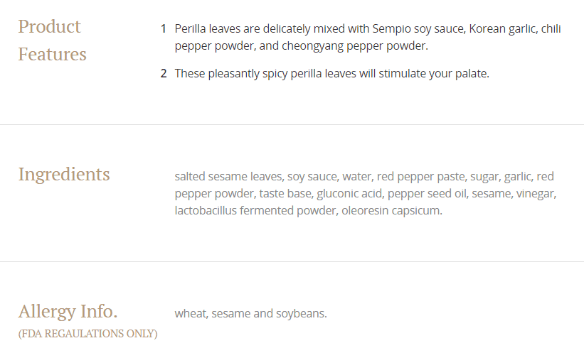Click the pleasantly spicy perilla leaves sentence

click(x=331, y=73)
